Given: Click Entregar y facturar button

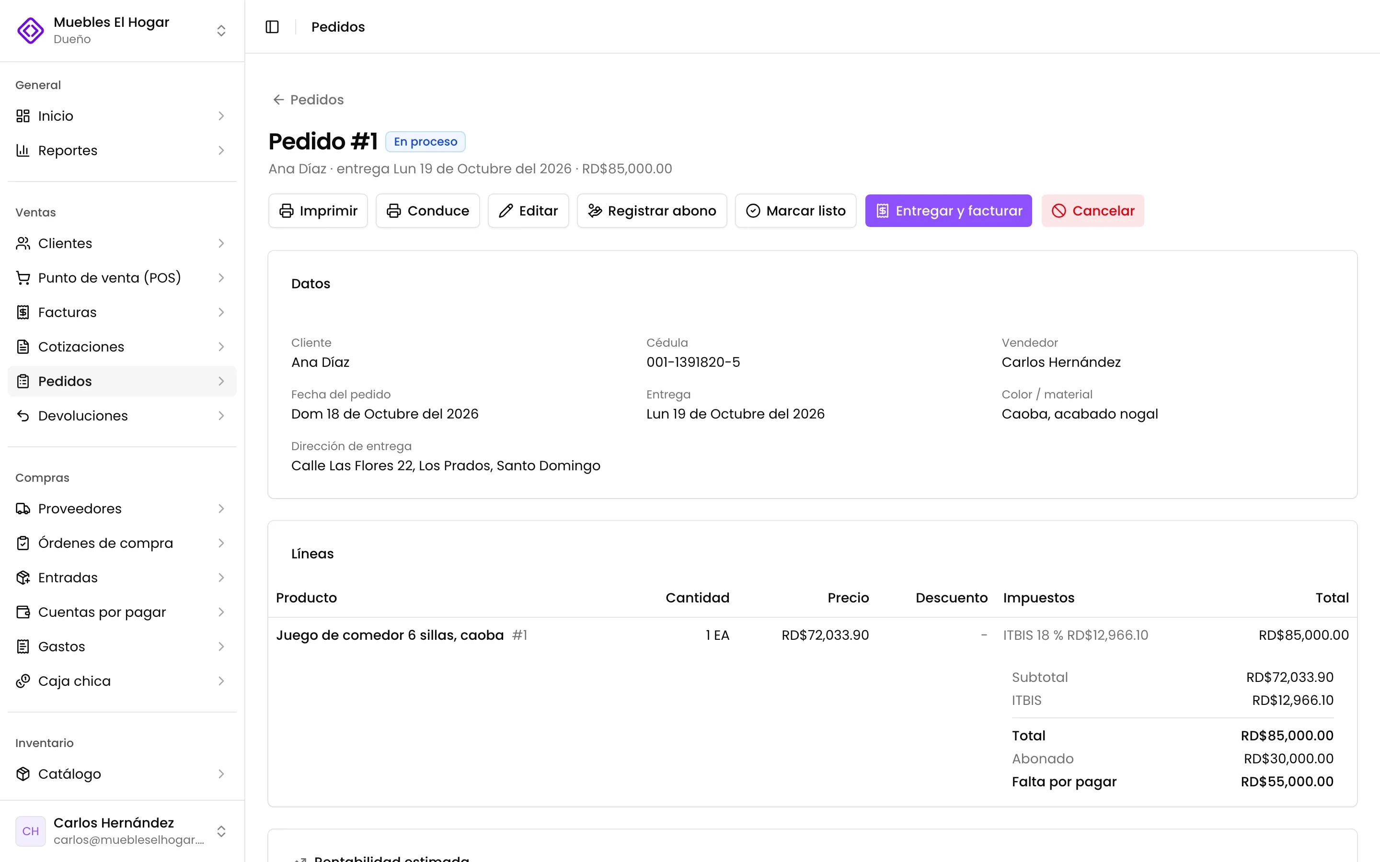Looking at the screenshot, I should pos(948,211).
